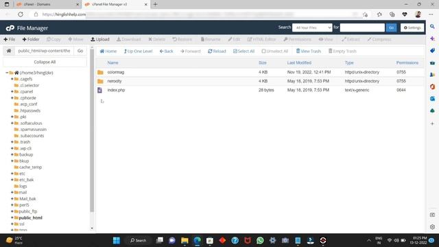
Task: Click the path input field
Action: (44, 51)
